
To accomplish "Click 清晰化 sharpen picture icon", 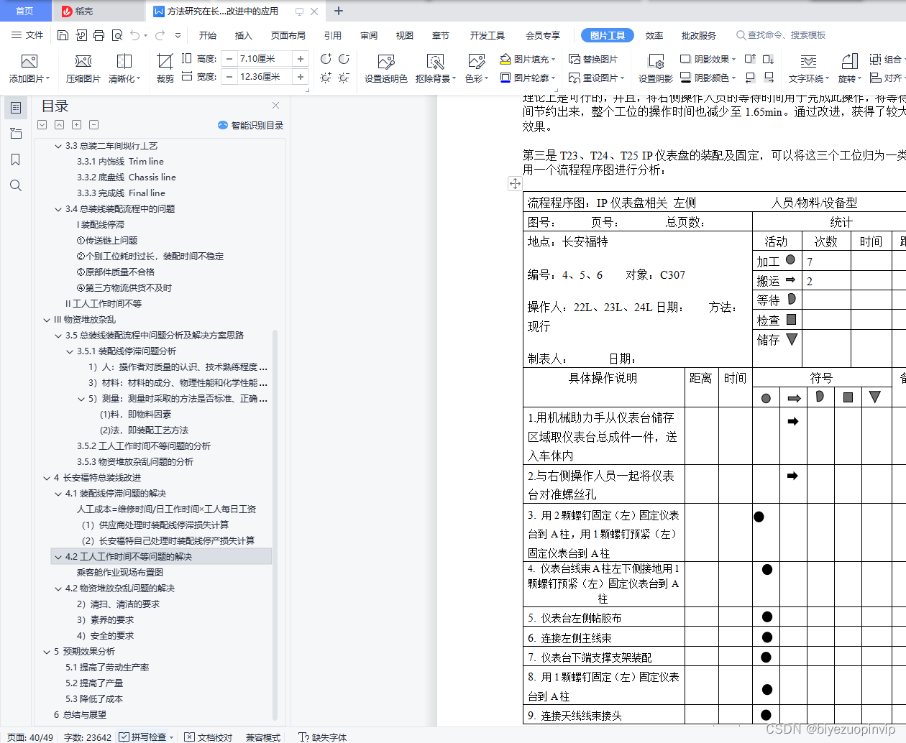I will pyautogui.click(x=124, y=61).
